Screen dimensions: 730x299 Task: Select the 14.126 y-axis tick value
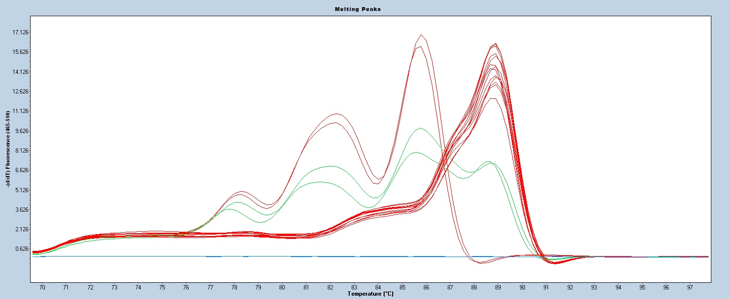pos(21,72)
